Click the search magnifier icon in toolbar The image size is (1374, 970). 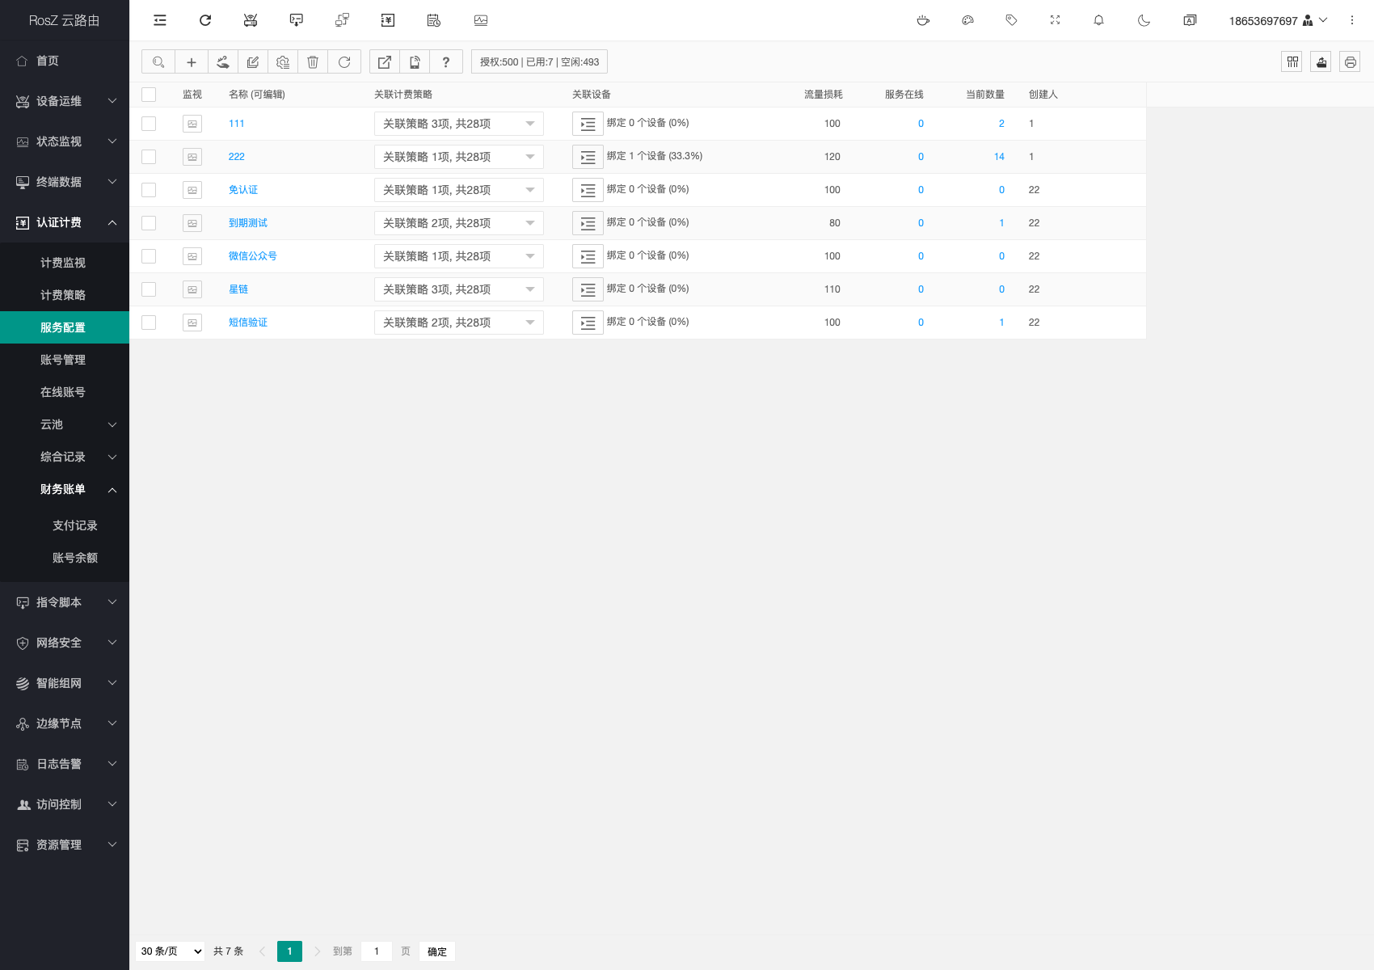click(x=158, y=62)
